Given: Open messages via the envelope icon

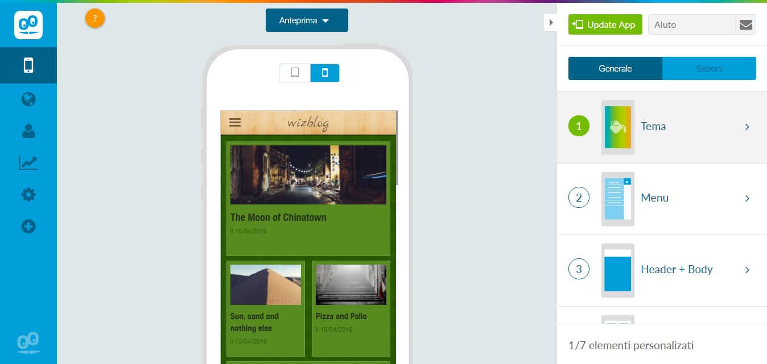Looking at the screenshot, I should click(746, 24).
